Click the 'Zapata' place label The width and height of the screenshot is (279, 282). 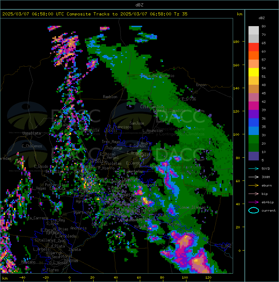tap(74, 250)
